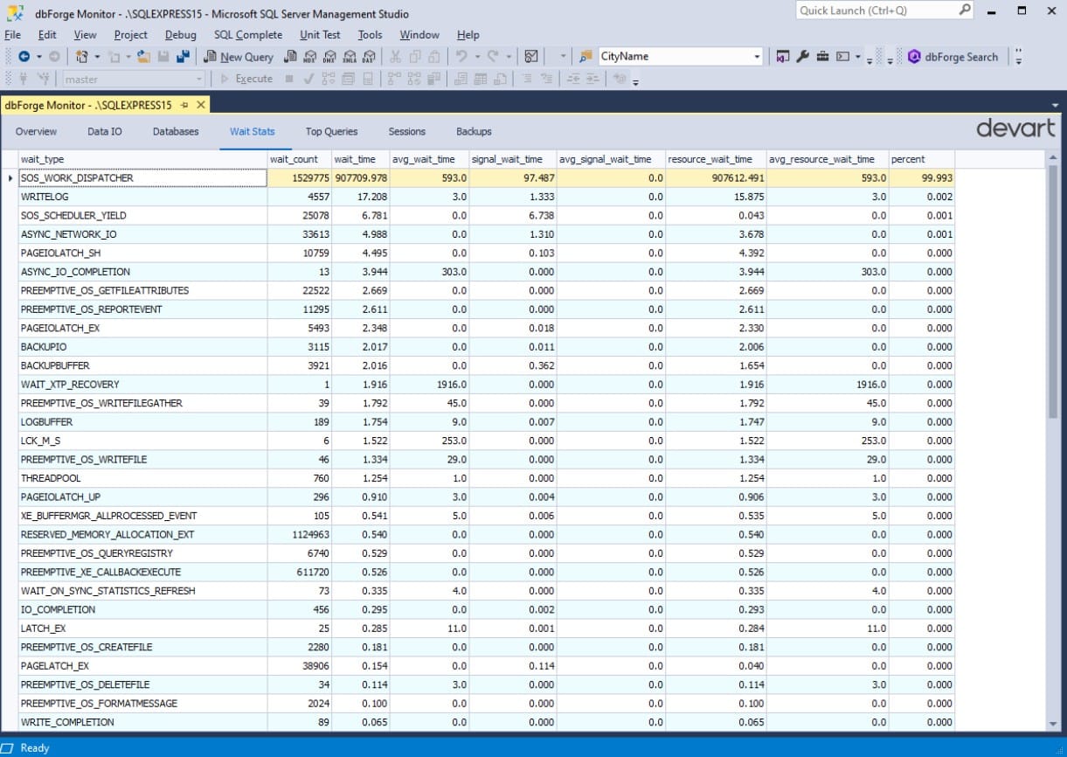
Task: Click the scroll down arrow of grid
Action: click(1053, 724)
